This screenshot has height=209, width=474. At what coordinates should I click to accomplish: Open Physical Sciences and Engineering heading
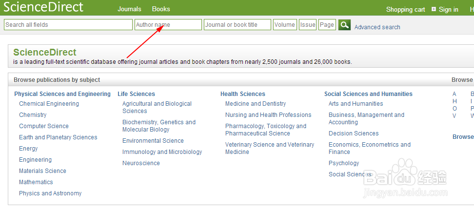point(62,94)
